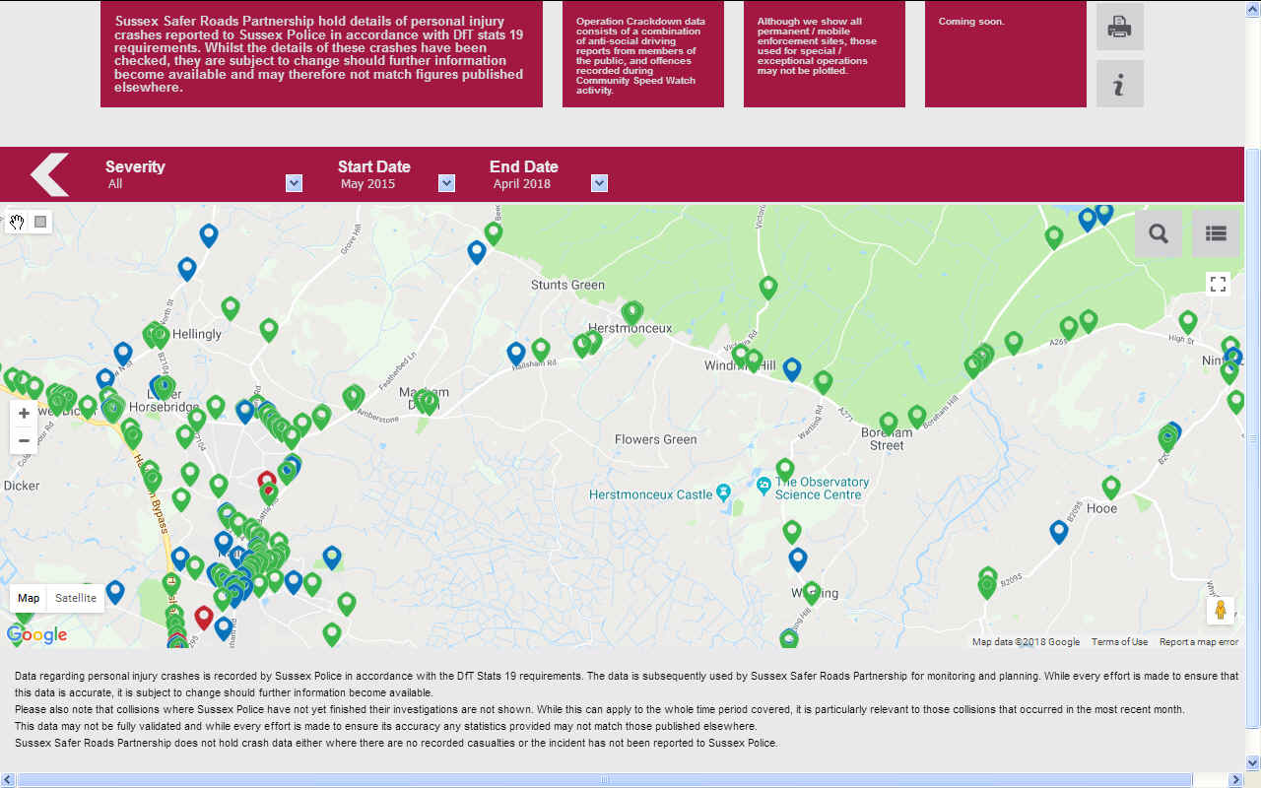Viewport: 1261px width, 788px height.
Task: Click green marker above Observatory Science Centre
Action: [785, 469]
